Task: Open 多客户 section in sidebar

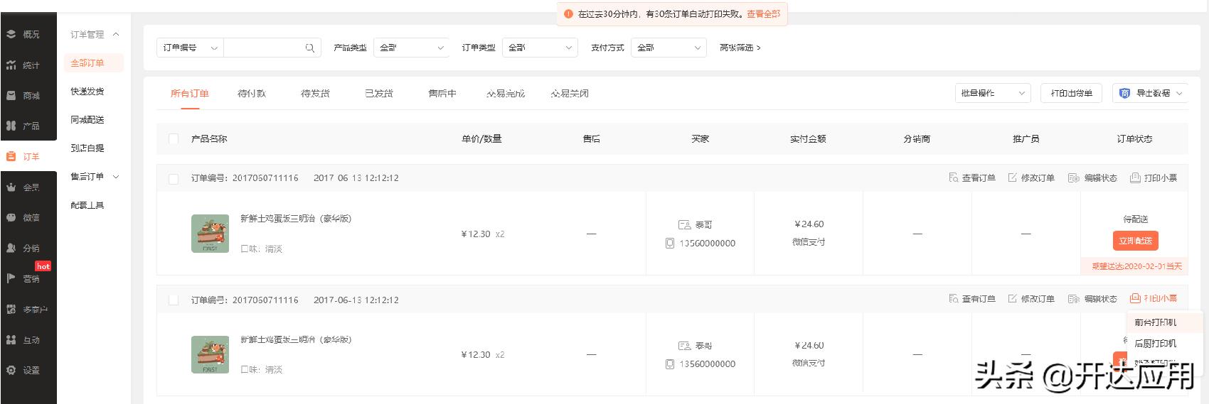Action: (x=27, y=310)
